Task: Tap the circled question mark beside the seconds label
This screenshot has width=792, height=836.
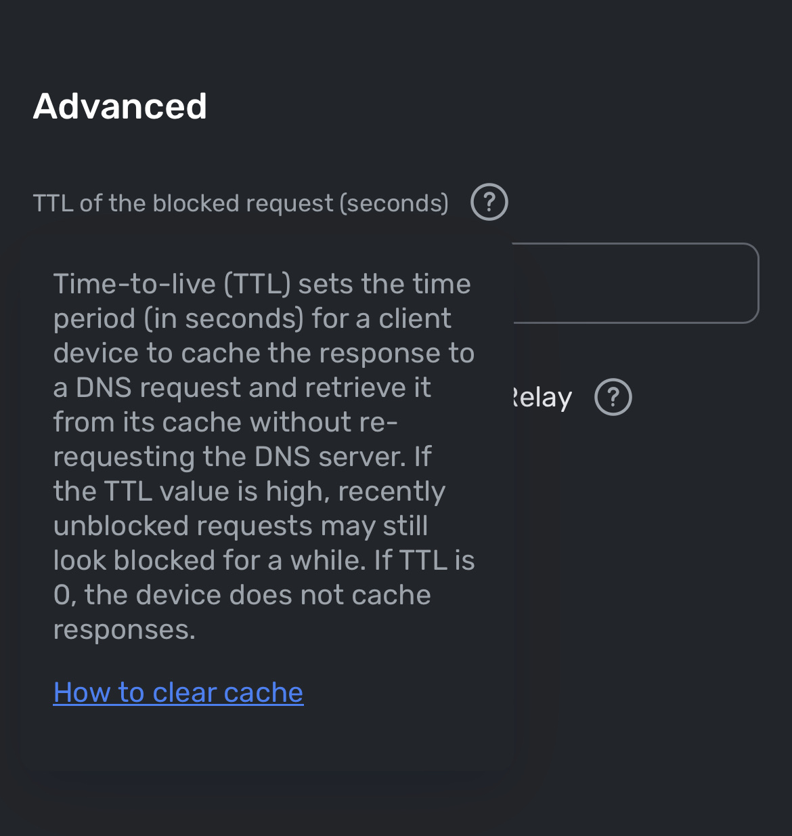Action: (x=489, y=202)
